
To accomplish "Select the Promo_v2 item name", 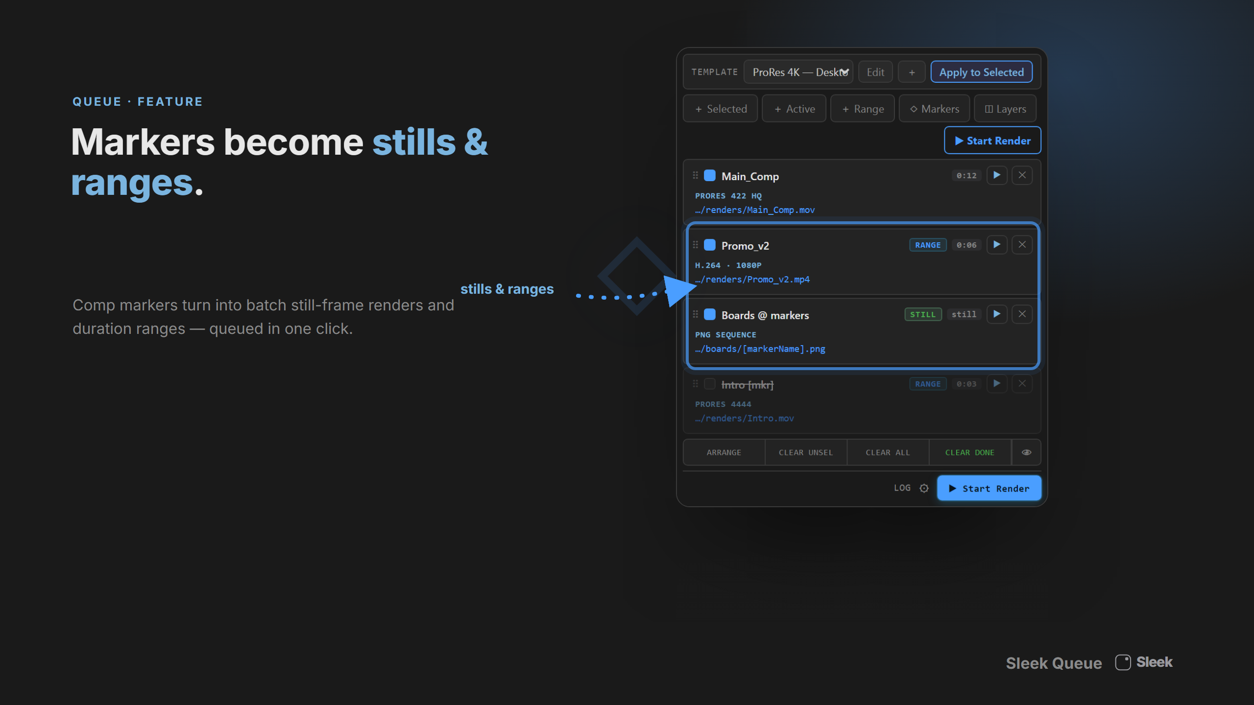I will [x=745, y=246].
